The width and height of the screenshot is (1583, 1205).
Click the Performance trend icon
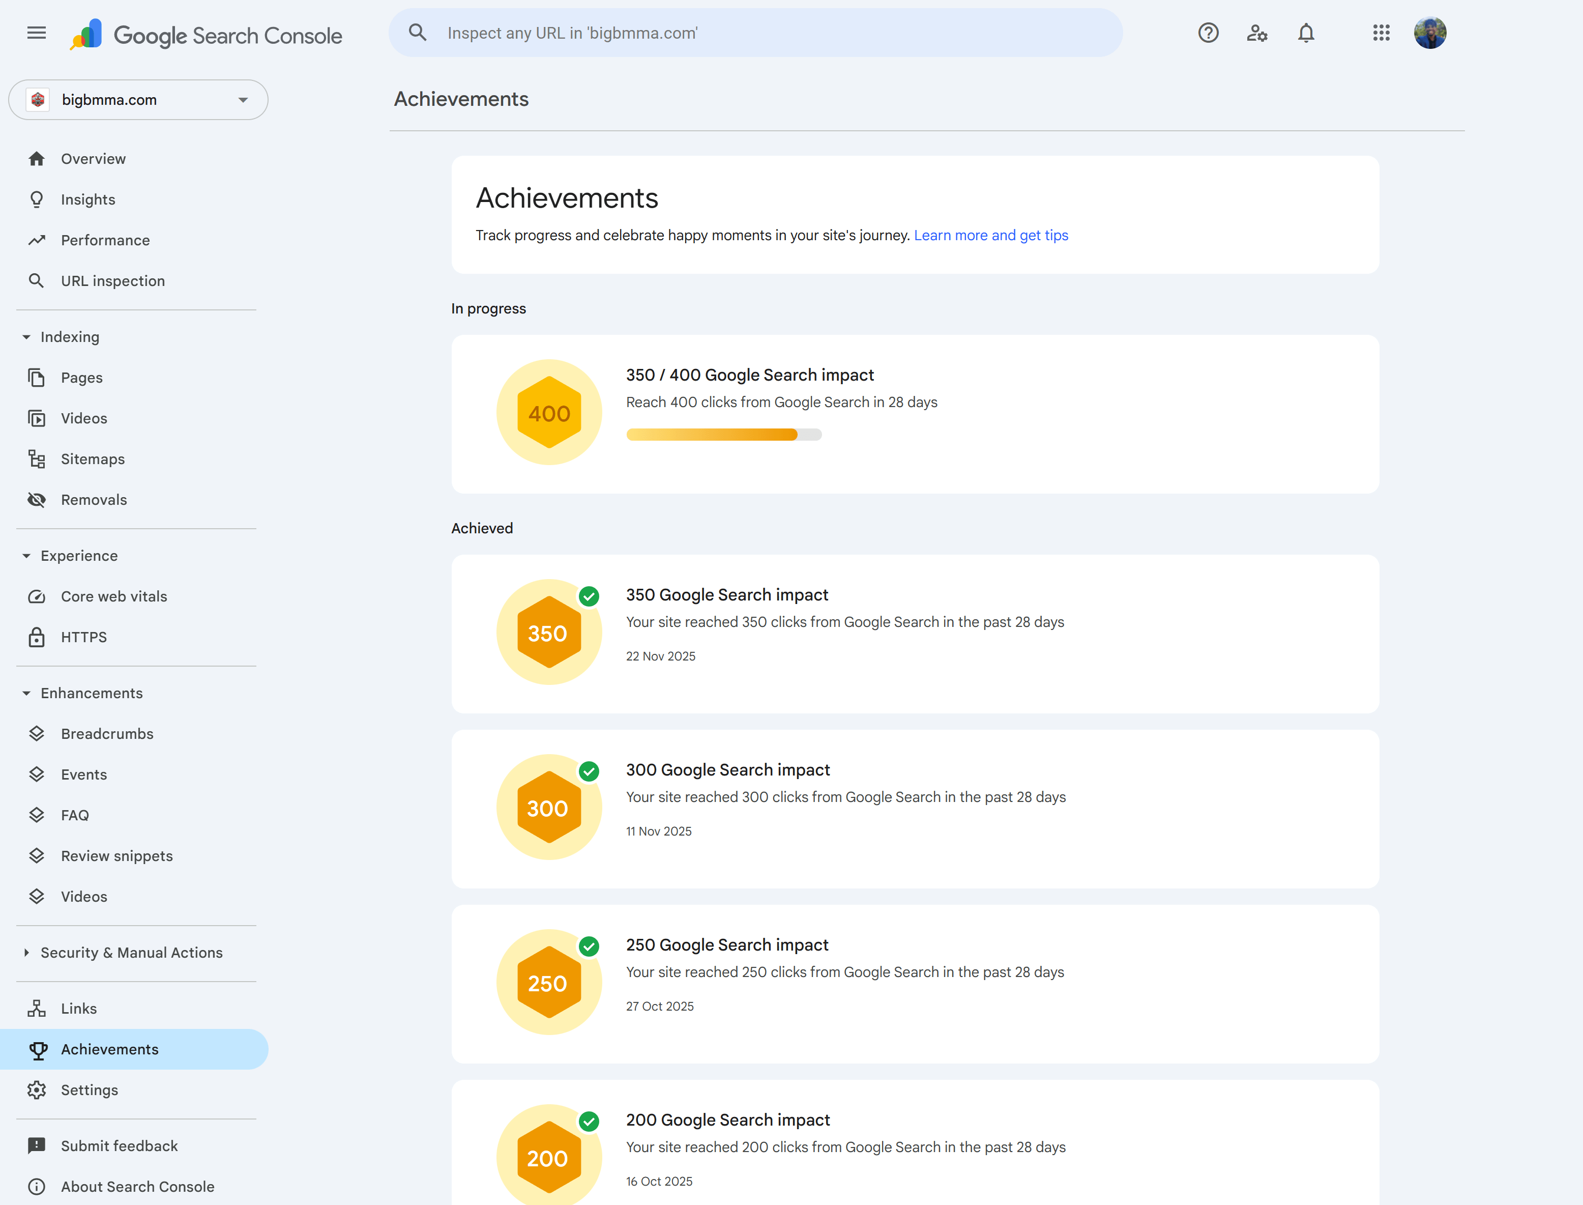37,240
